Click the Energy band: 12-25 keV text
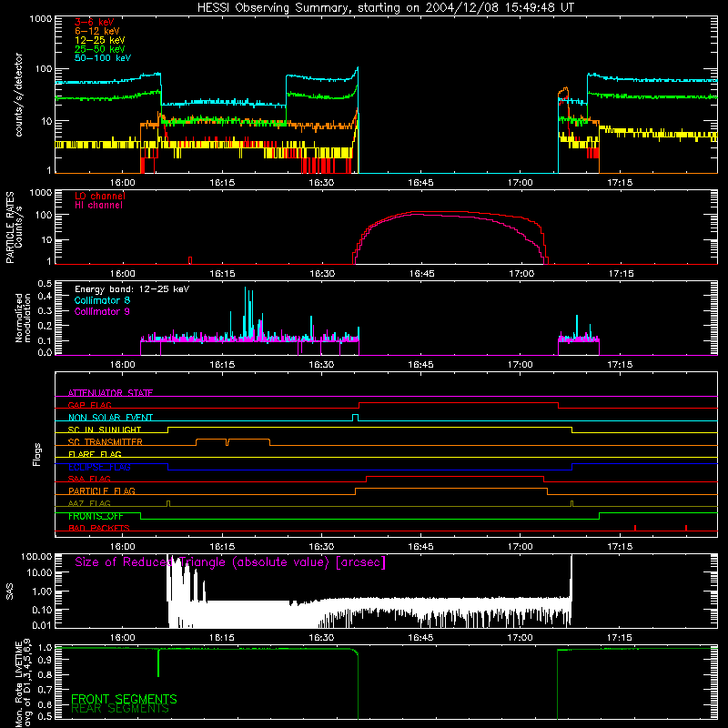 (132, 289)
